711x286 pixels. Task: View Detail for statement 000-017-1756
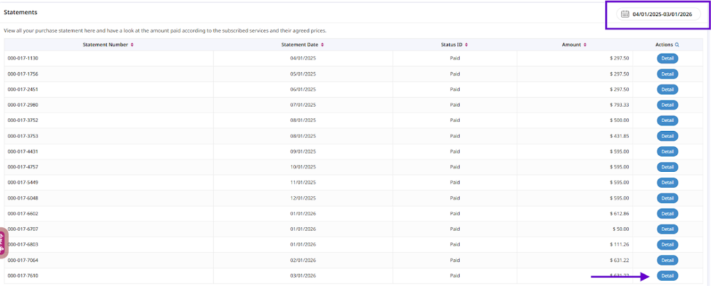[667, 74]
